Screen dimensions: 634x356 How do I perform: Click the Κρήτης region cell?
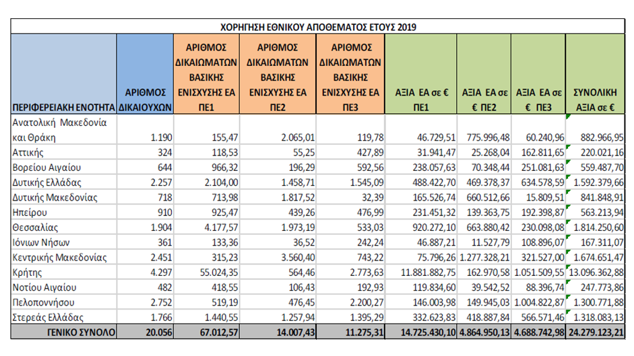(30, 272)
